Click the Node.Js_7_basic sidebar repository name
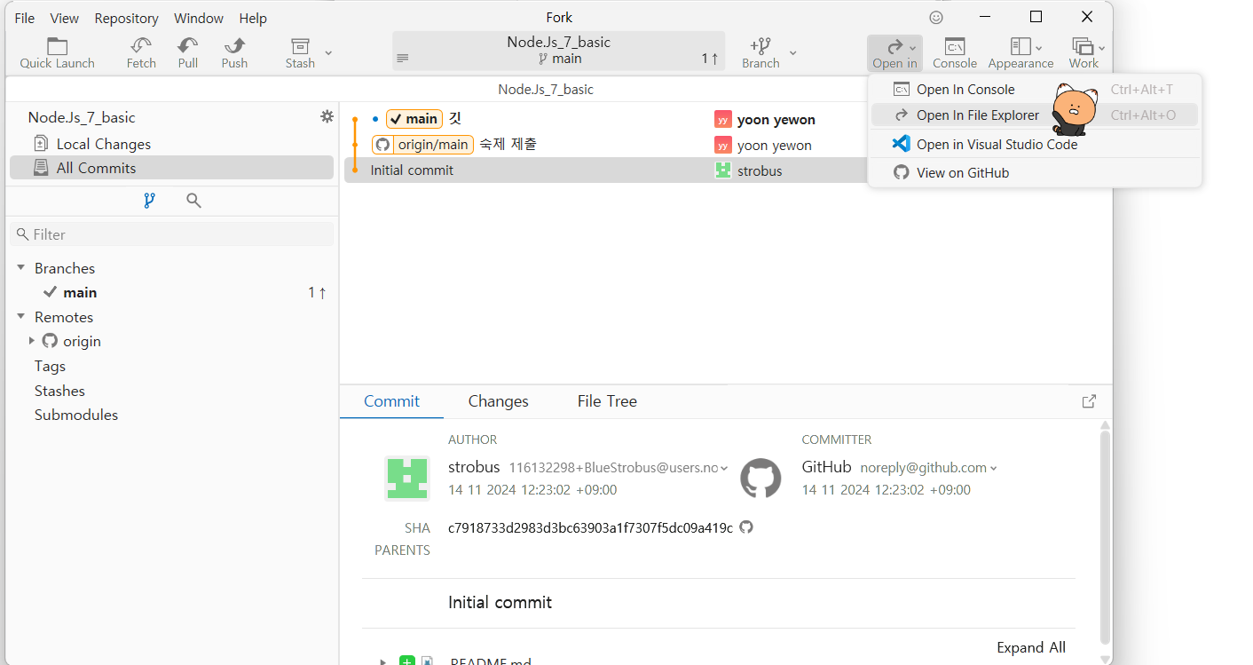 [82, 117]
